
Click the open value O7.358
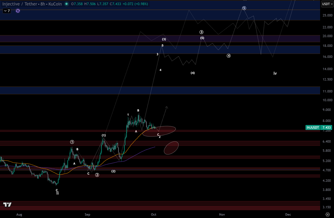point(77,4)
